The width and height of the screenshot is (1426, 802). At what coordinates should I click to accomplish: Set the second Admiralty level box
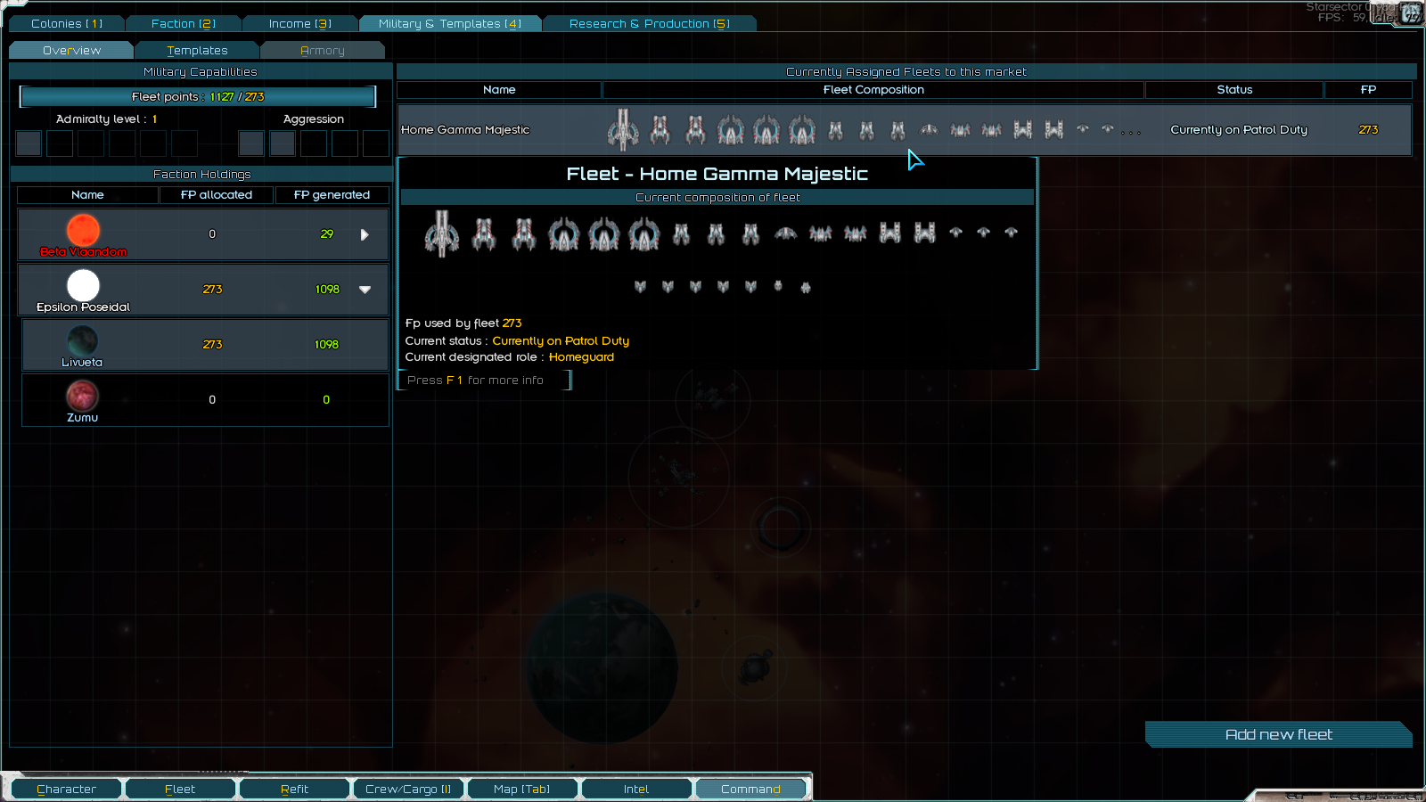pyautogui.click(x=60, y=143)
